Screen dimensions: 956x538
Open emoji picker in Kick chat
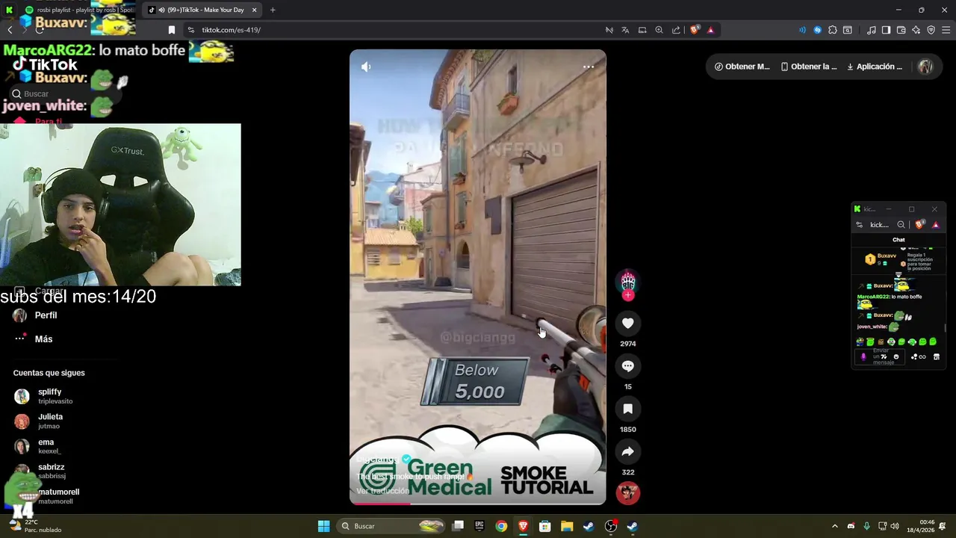click(896, 356)
